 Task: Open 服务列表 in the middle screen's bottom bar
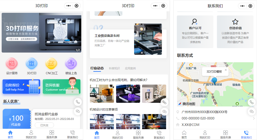click(x=138, y=135)
